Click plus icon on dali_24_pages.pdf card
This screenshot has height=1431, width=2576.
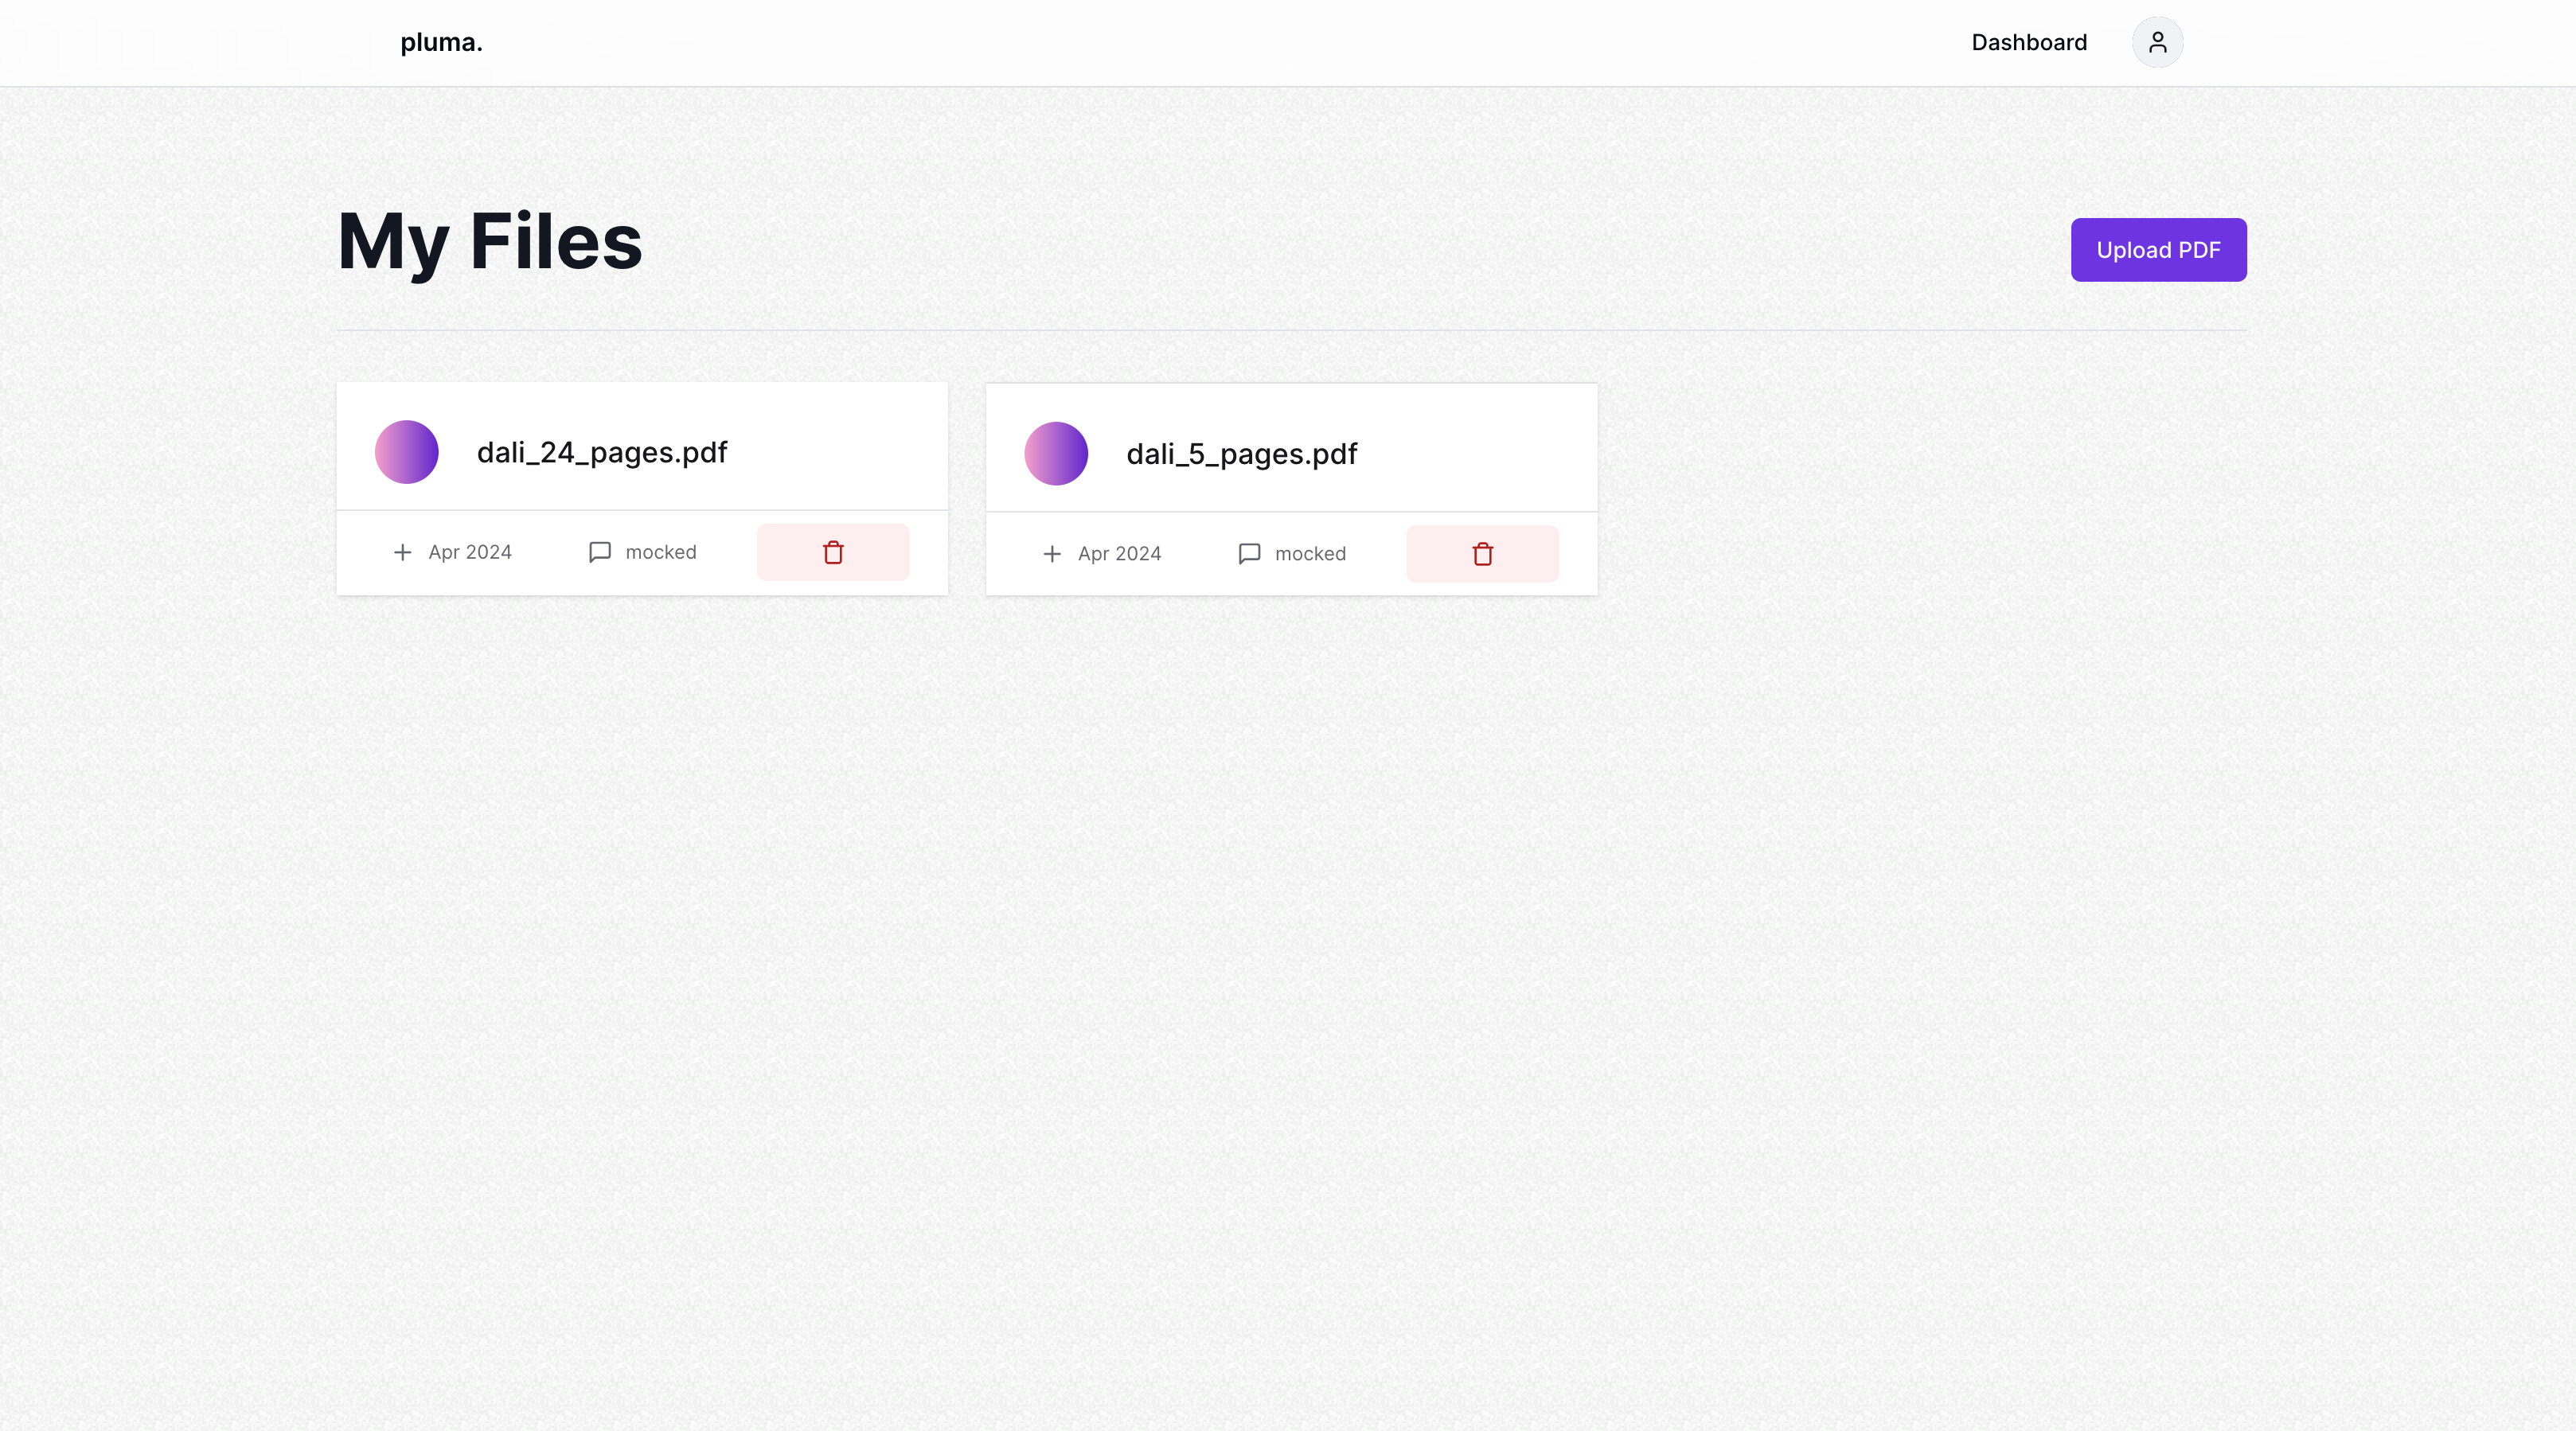402,552
